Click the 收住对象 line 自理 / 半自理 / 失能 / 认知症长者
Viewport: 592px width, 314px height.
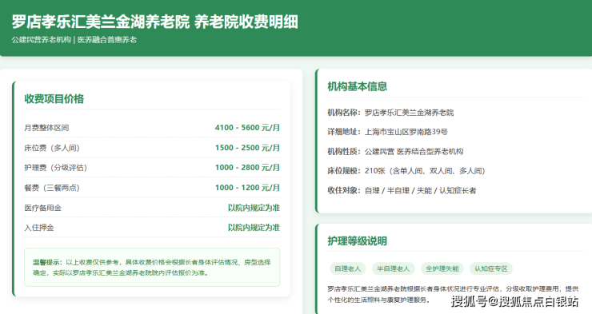click(x=402, y=191)
